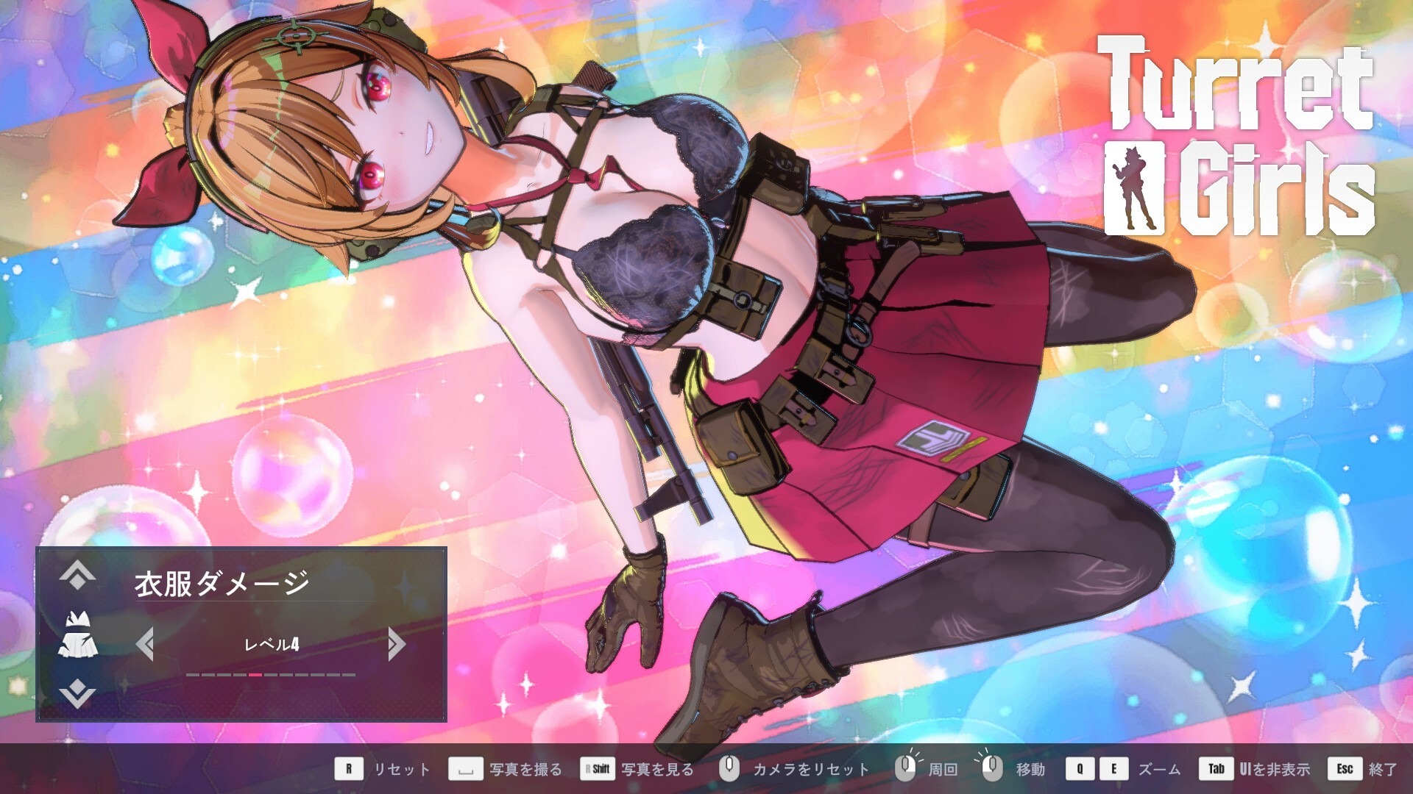Click the pink highlighted level indicator segment
This screenshot has width=1413, height=794.
coord(255,674)
